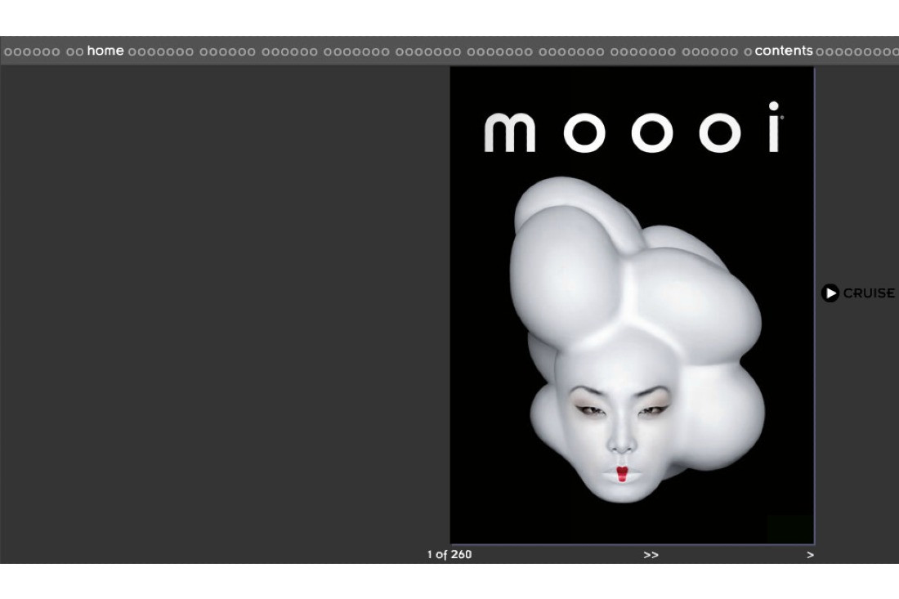Image resolution: width=899 pixels, height=599 pixels.
Task: Click the '>>' fast-forward icon below the catalog
Action: tap(651, 555)
